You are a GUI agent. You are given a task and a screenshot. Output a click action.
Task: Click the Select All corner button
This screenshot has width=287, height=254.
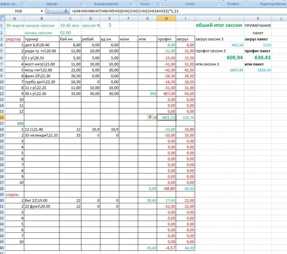tap(2, 18)
